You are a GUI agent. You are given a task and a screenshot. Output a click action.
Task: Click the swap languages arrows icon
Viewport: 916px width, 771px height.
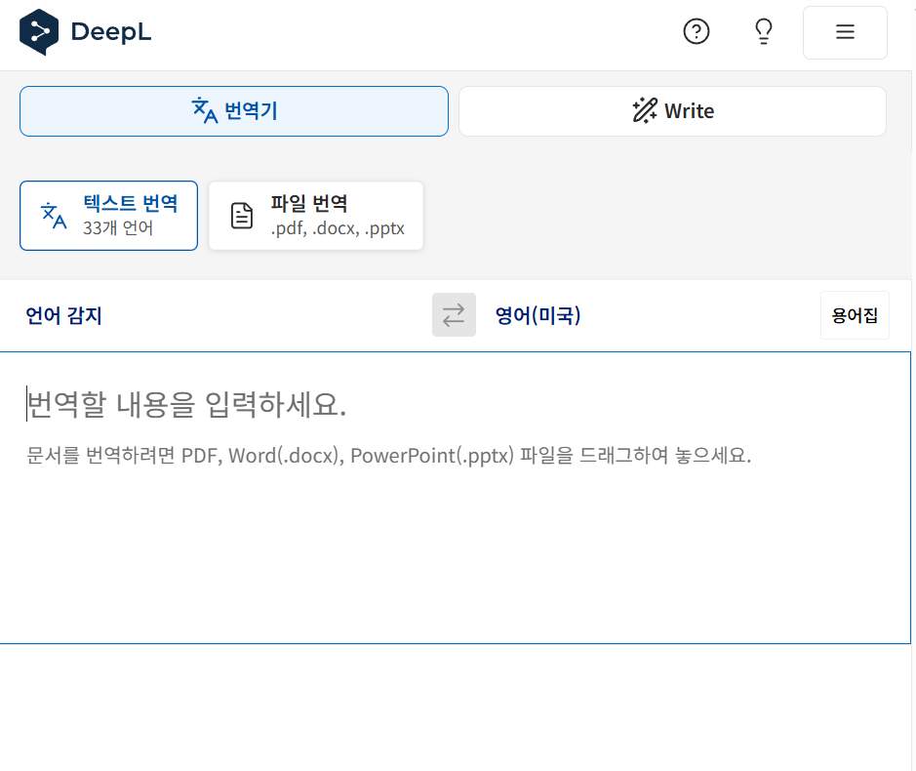point(453,314)
